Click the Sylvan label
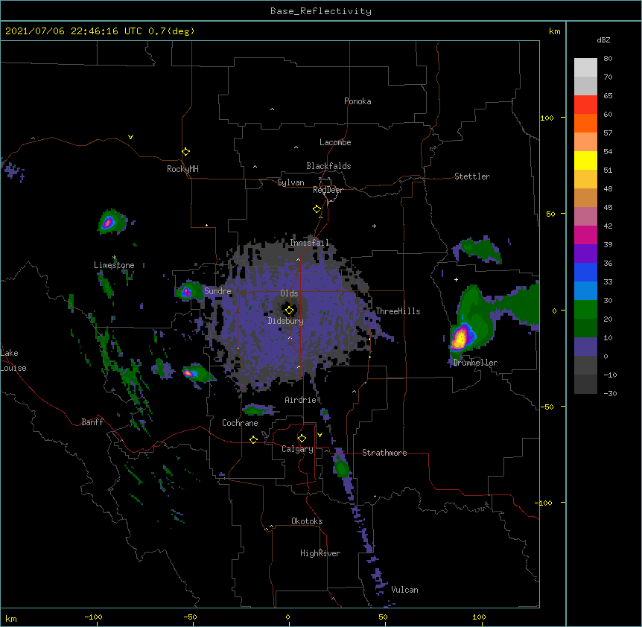Image resolution: width=642 pixels, height=627 pixels. tap(290, 182)
